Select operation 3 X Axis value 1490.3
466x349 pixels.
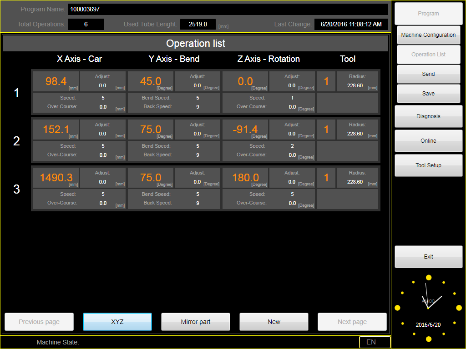[56, 178]
